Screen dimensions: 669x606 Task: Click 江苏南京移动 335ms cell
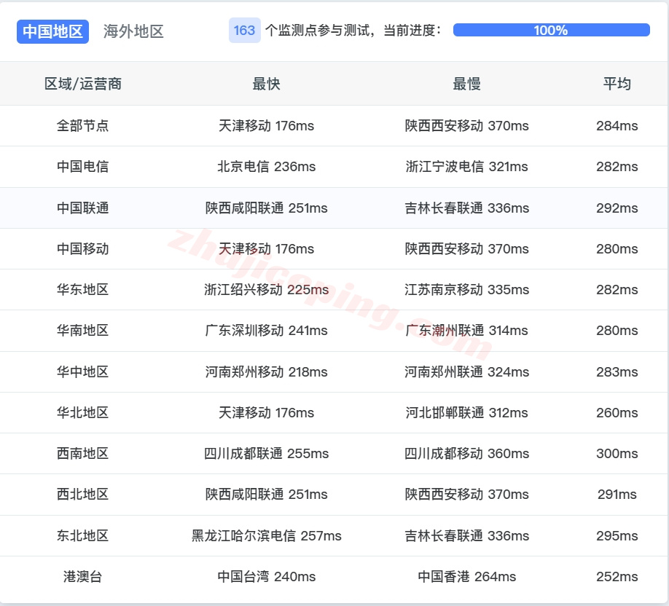click(466, 290)
